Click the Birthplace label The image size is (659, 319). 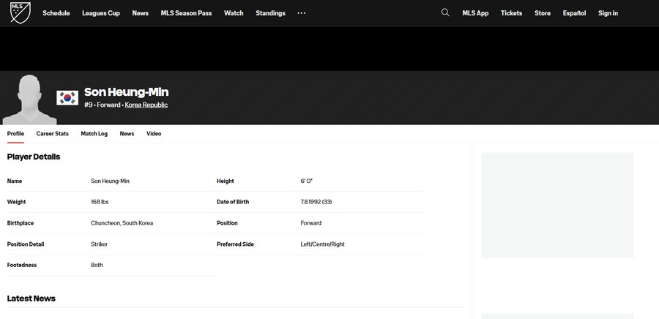(21, 223)
